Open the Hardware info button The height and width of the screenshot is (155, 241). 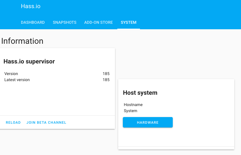click(148, 122)
